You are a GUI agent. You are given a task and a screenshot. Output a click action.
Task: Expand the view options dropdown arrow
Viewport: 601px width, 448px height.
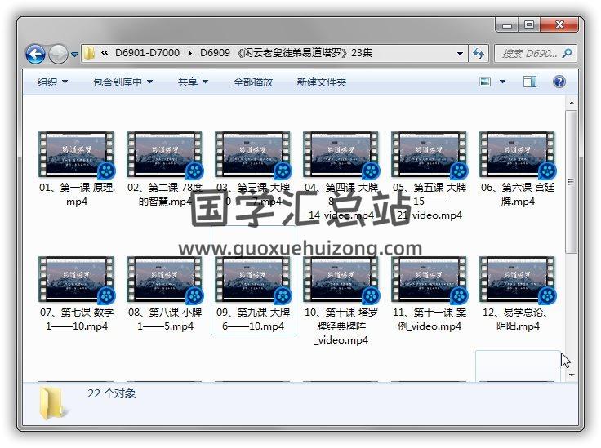pyautogui.click(x=502, y=82)
